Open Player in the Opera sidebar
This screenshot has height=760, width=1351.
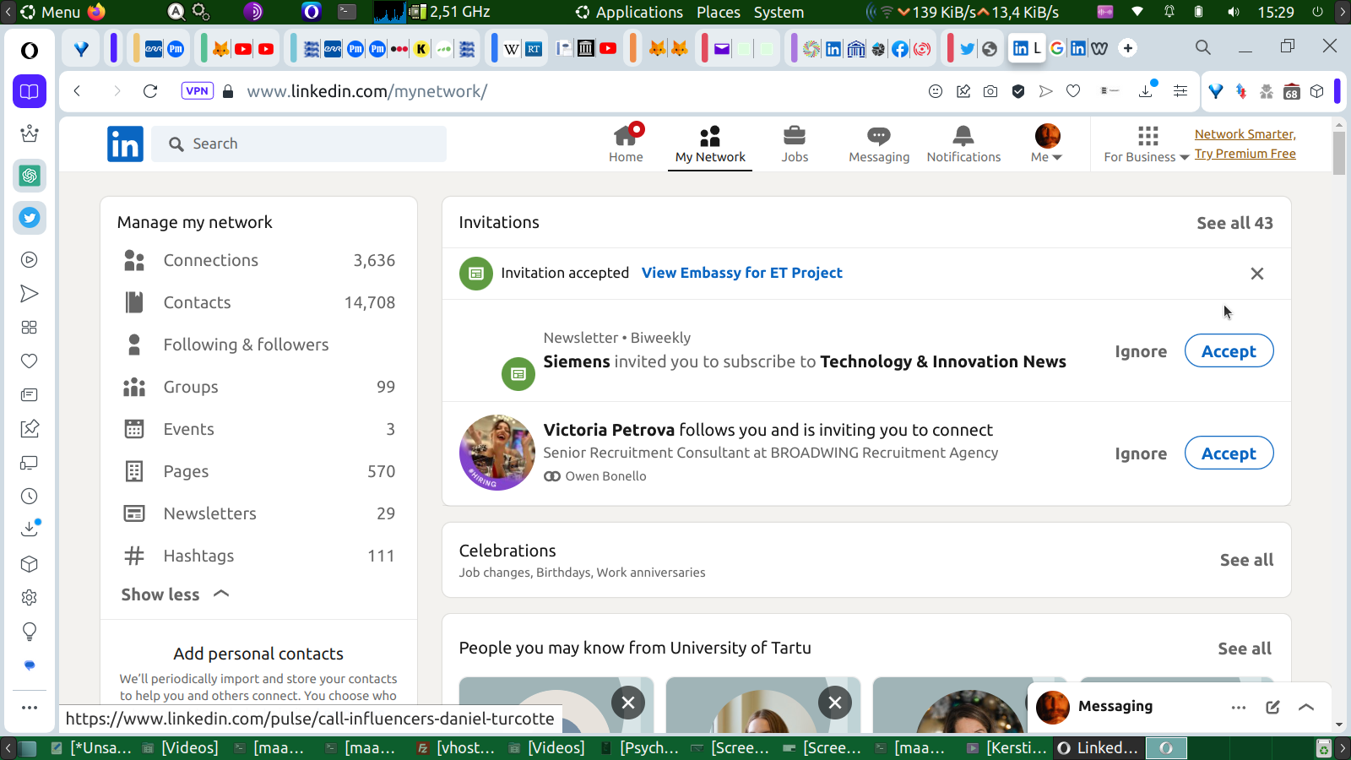30,260
